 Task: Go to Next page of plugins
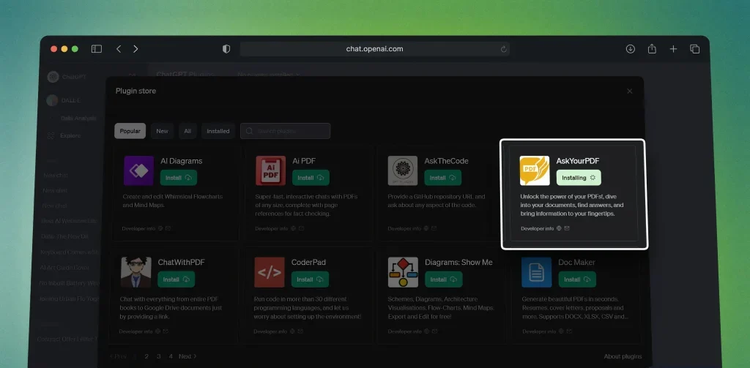[187, 356]
